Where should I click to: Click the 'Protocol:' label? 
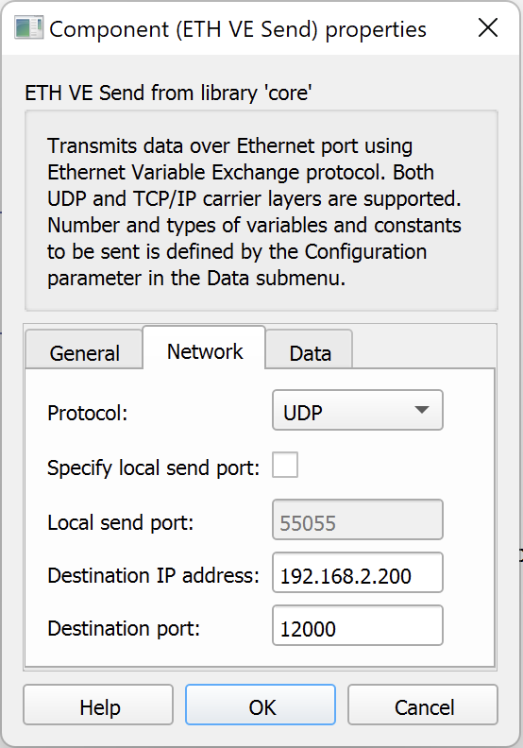(x=88, y=413)
